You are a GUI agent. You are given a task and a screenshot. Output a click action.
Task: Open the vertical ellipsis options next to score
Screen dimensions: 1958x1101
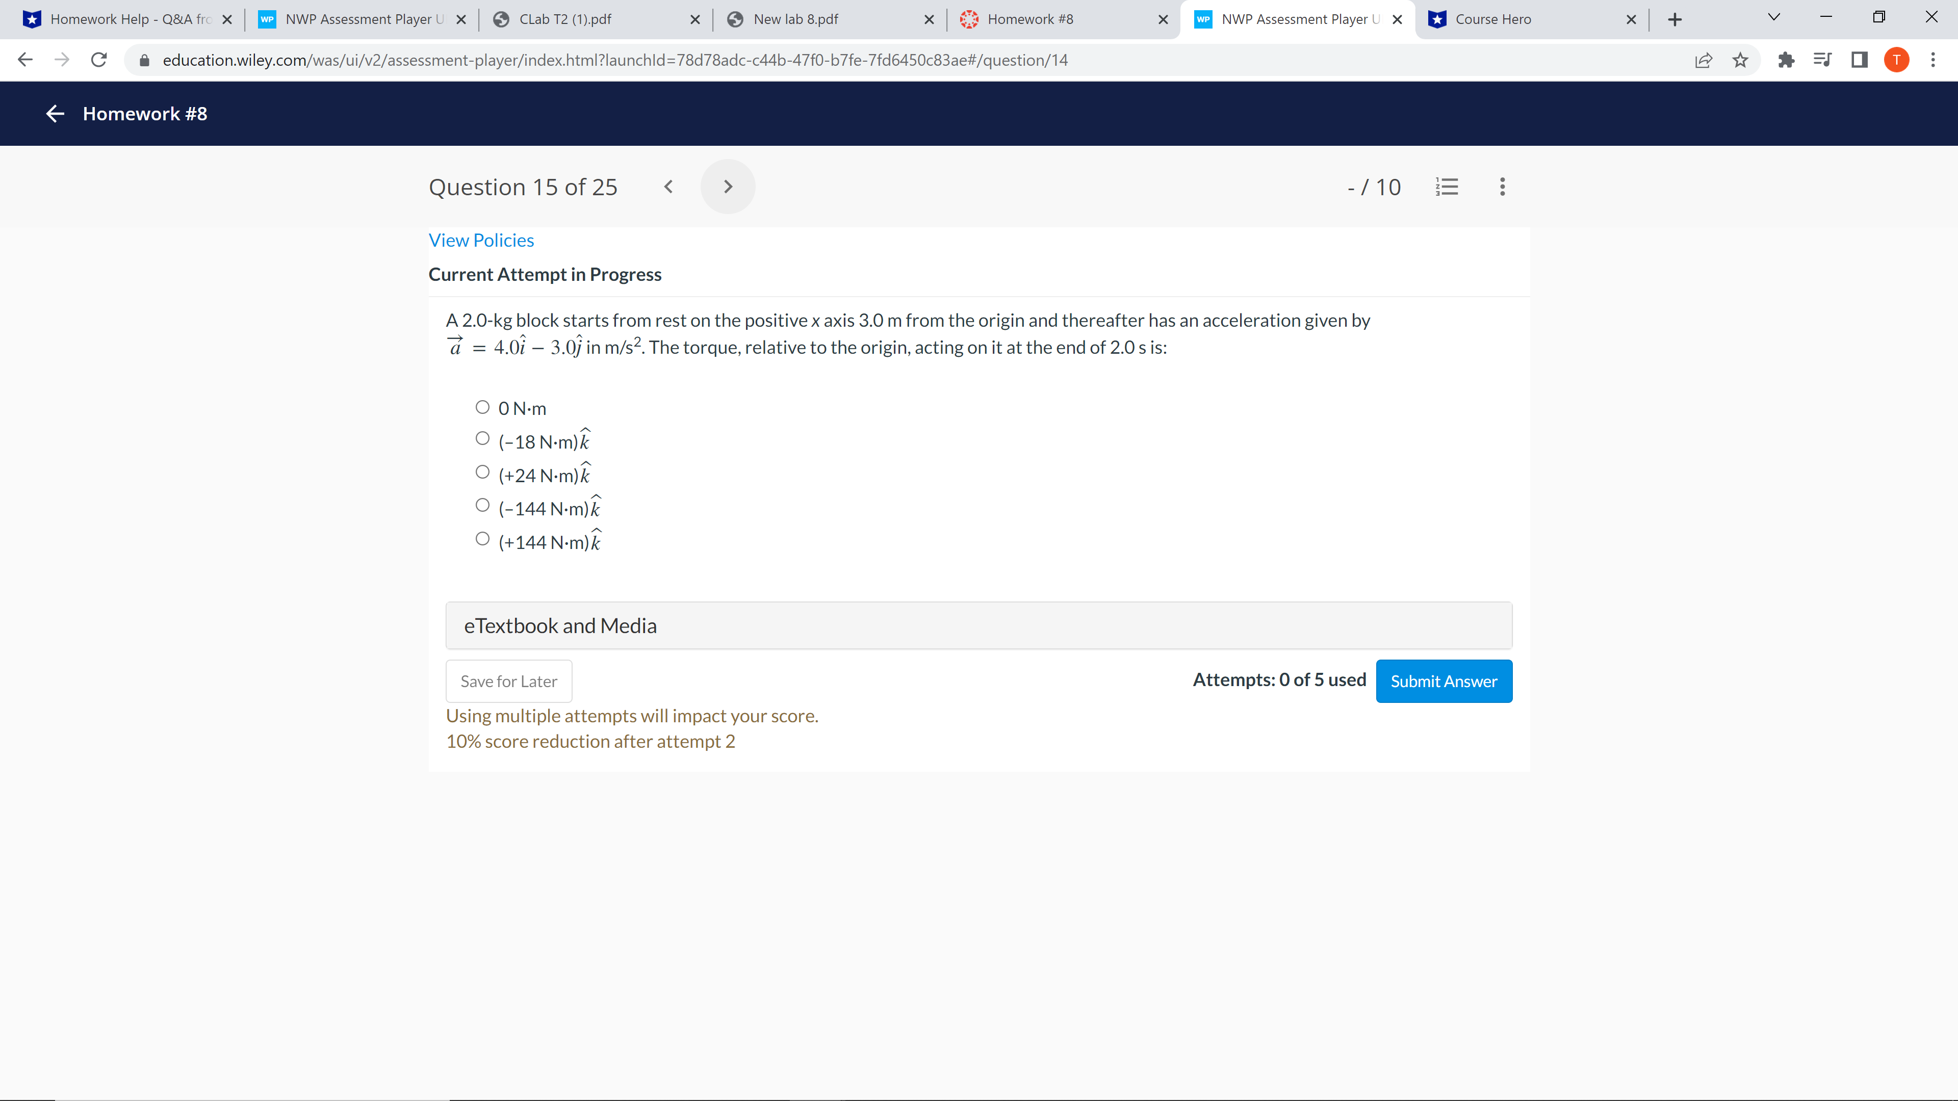(x=1501, y=186)
